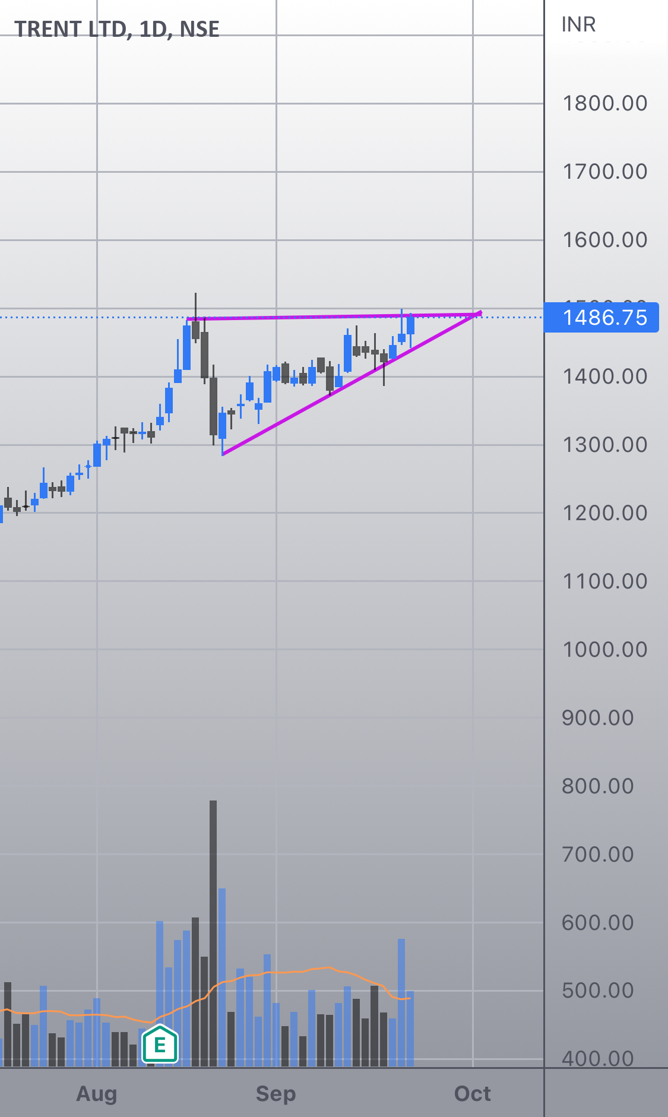Screen dimensions: 668x1117
Task: Click the latest blue candlestick at trendline apex
Action: coord(410,325)
